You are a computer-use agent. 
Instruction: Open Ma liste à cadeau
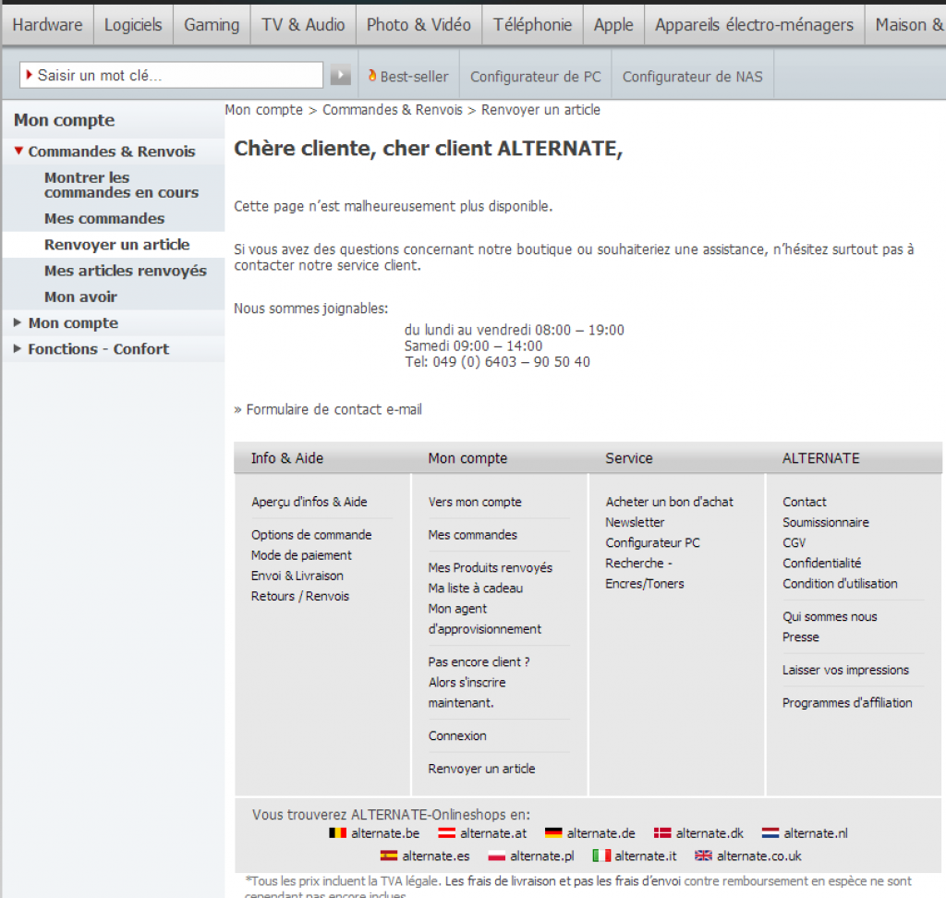[x=476, y=588]
